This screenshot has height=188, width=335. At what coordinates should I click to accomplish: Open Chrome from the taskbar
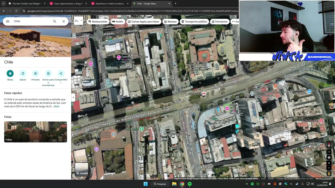(182, 184)
